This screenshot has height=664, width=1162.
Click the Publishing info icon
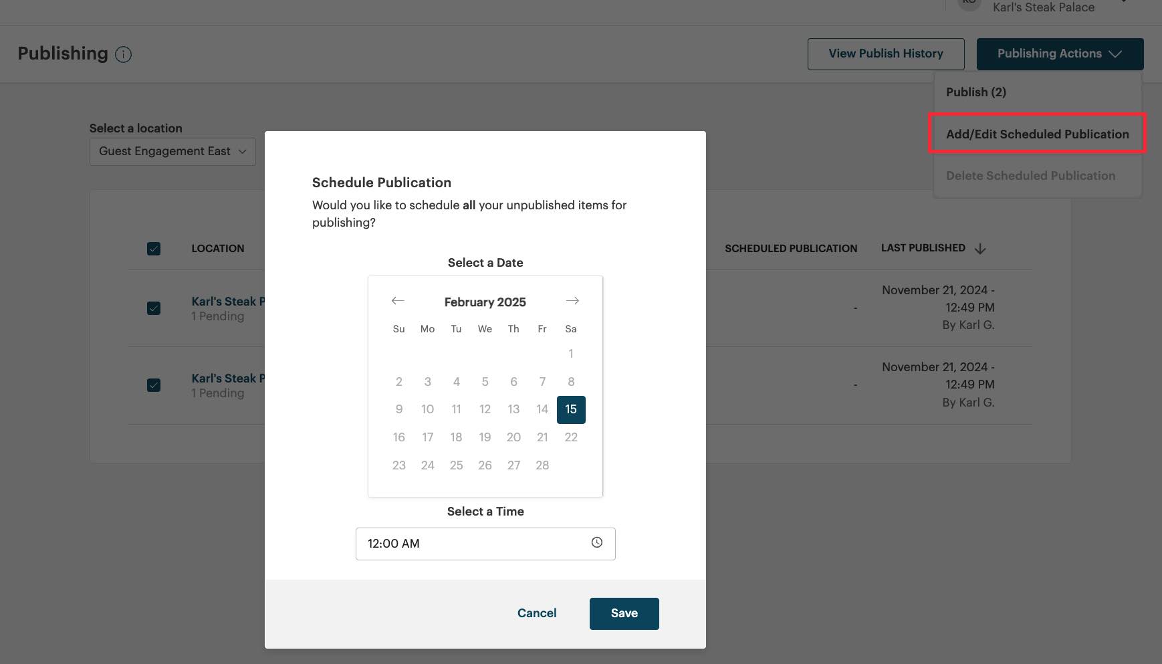pos(124,54)
